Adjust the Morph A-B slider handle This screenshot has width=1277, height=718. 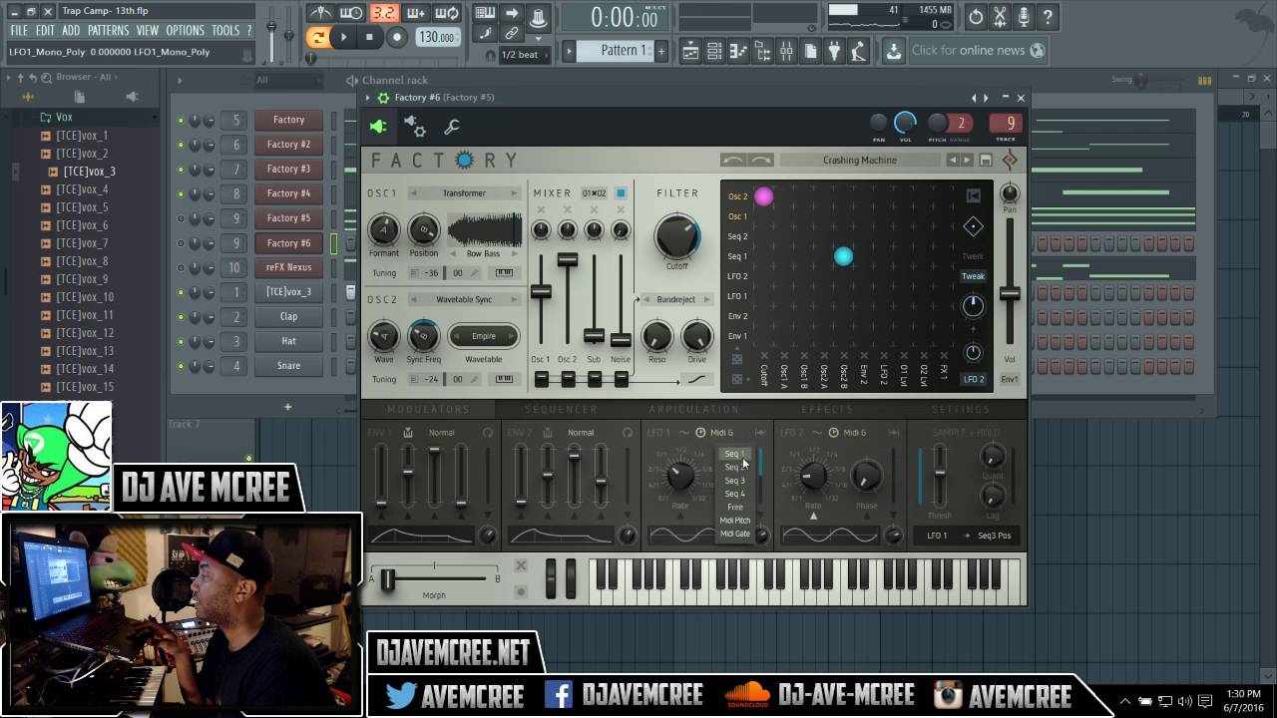point(388,578)
